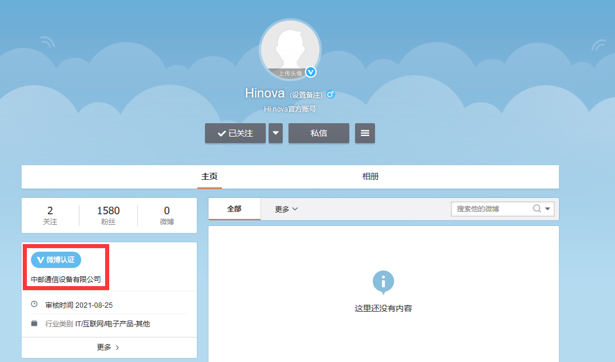The image size is (615, 362).
Task: Click the clock icon beside 审核时间
Action: (34, 302)
